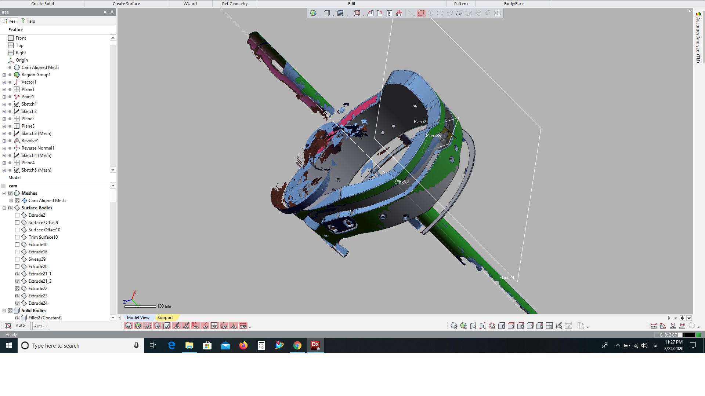Expand the Revolve1 feature node
The height and width of the screenshot is (396, 705).
click(x=4, y=141)
